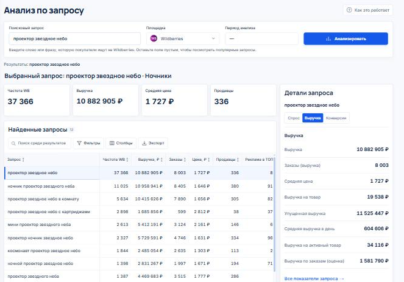
Task: Click the download icon for Экспорт
Action: [144, 143]
